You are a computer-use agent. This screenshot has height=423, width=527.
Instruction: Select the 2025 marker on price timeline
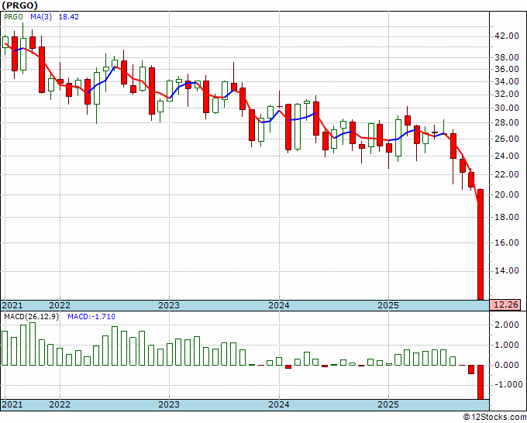pos(388,305)
